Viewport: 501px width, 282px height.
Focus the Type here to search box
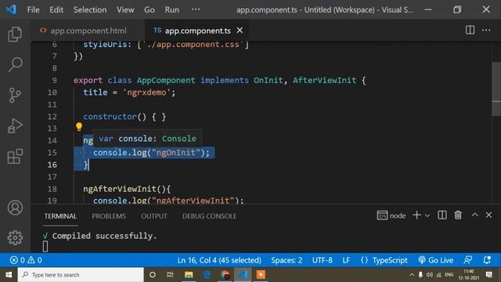[x=81, y=275]
